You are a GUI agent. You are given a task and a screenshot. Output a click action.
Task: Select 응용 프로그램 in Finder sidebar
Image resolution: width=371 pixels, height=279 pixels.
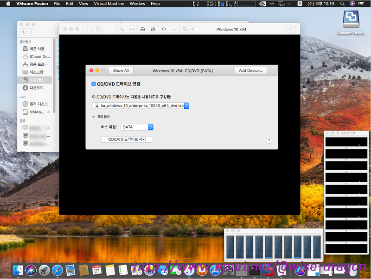click(34, 64)
